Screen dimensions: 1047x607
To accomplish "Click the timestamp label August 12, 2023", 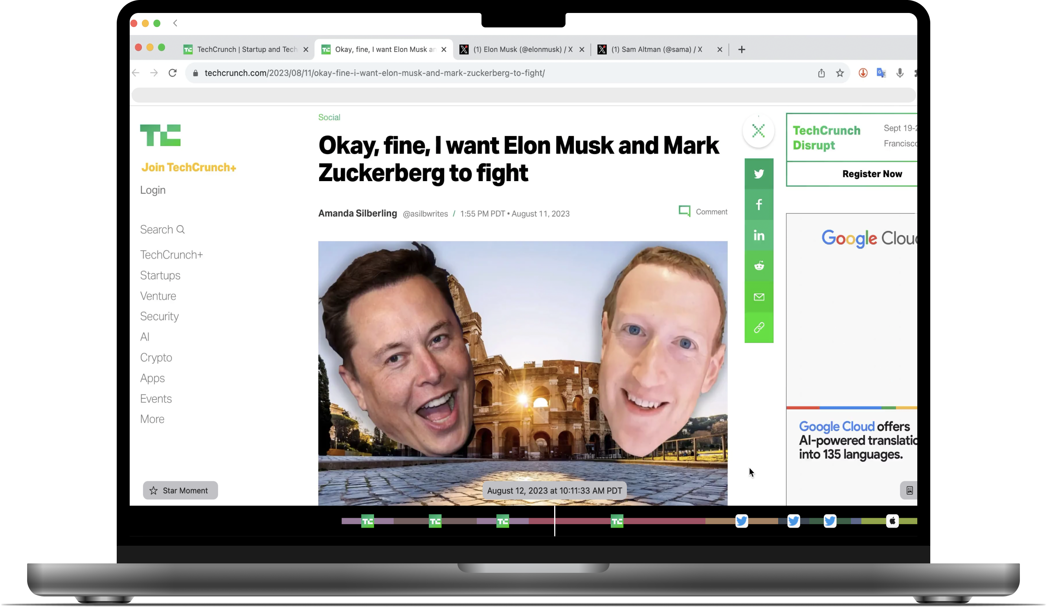I will click(554, 490).
